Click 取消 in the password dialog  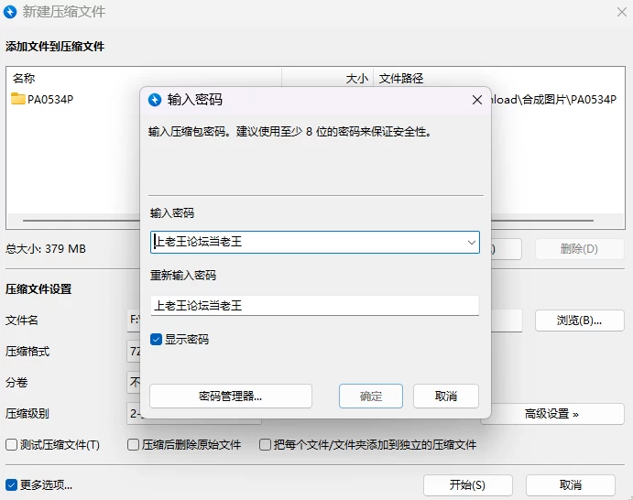pos(446,396)
